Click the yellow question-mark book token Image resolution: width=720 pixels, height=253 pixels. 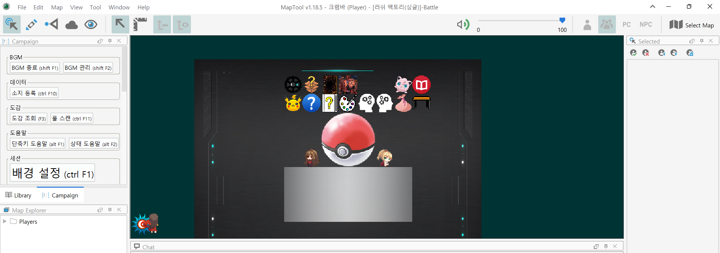point(330,103)
